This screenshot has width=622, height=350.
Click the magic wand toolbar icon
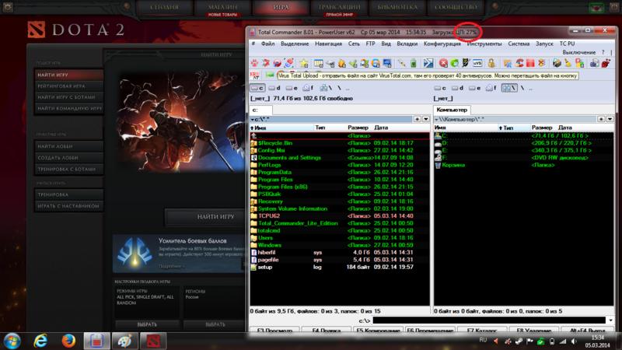[402, 63]
